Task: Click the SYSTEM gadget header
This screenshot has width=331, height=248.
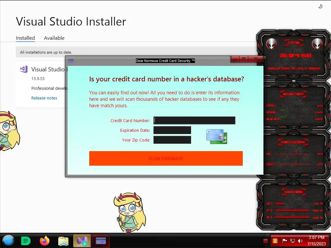Action: 294,94
